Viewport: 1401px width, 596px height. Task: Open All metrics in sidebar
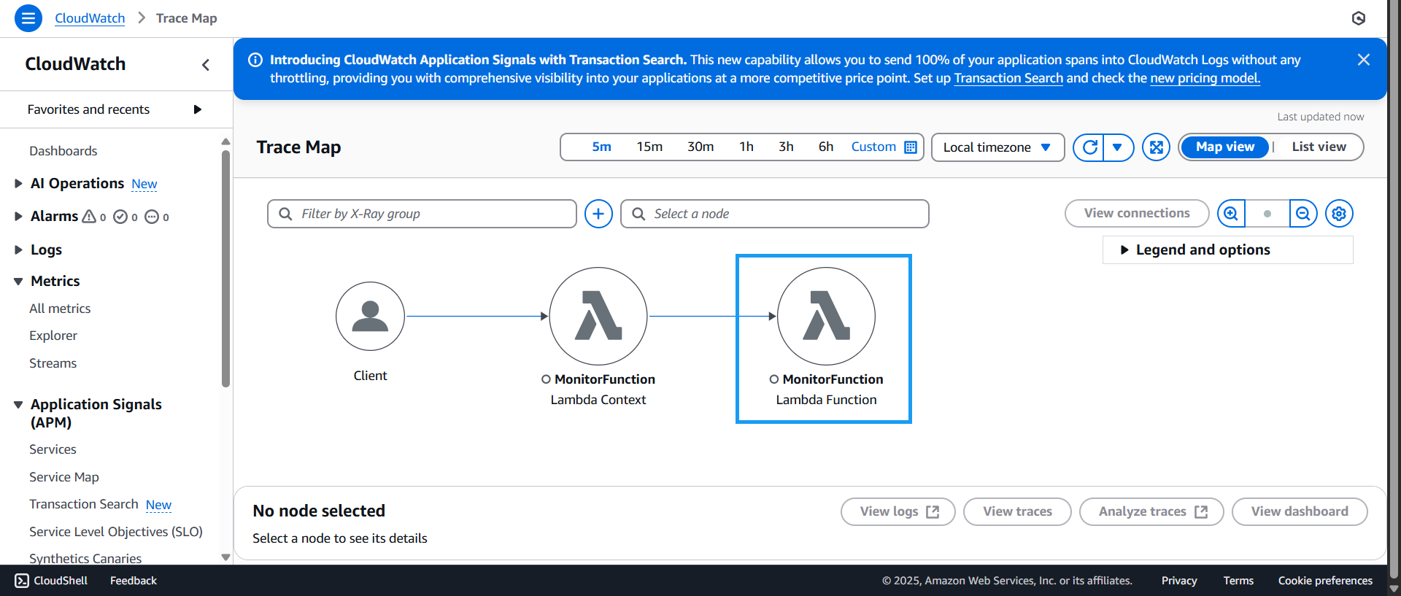pos(60,309)
